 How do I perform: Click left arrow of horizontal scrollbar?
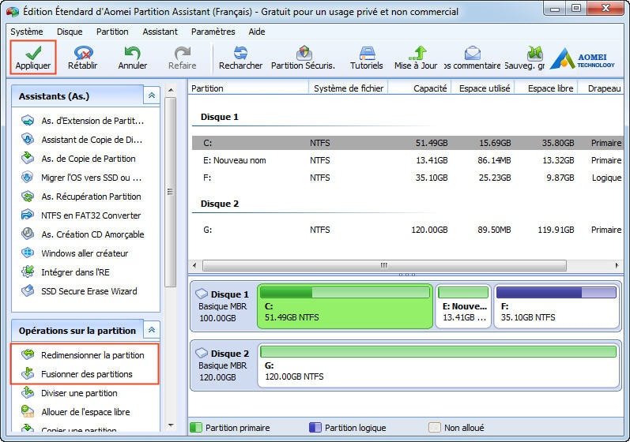[x=194, y=265]
